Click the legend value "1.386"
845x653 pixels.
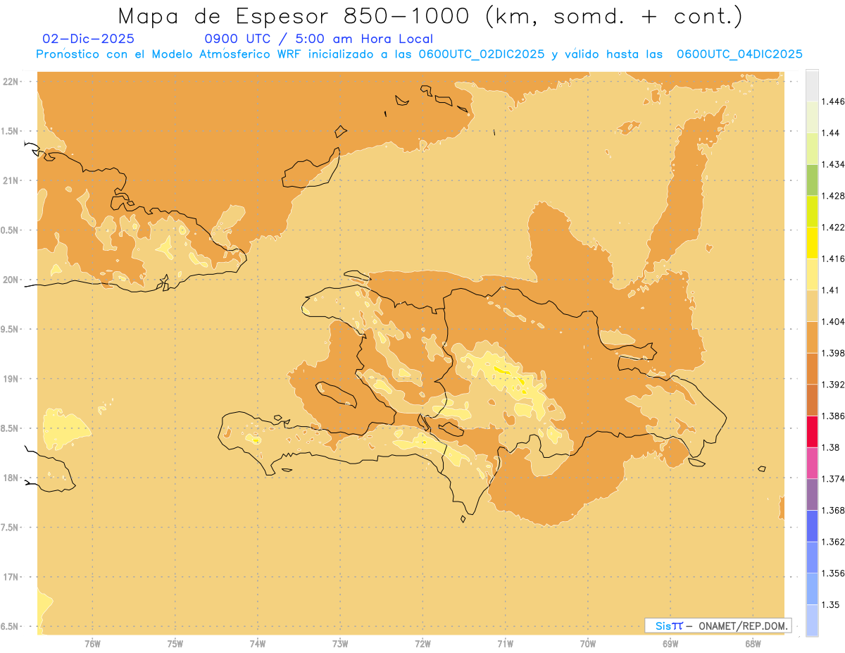click(834, 416)
